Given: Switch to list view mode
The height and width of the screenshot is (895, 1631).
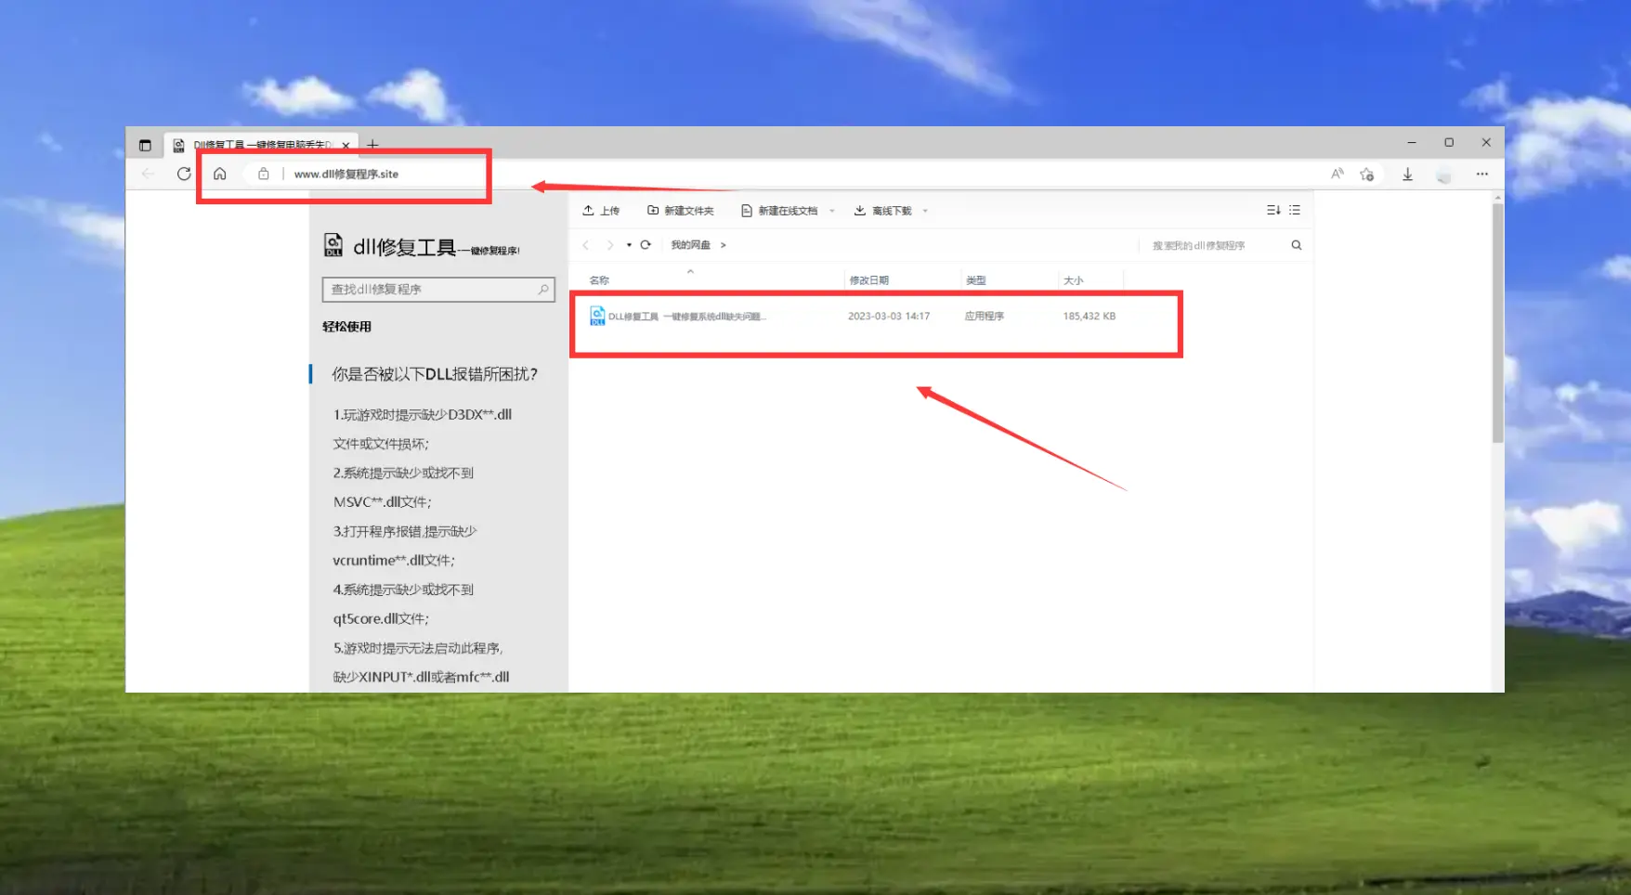Looking at the screenshot, I should pyautogui.click(x=1295, y=210).
